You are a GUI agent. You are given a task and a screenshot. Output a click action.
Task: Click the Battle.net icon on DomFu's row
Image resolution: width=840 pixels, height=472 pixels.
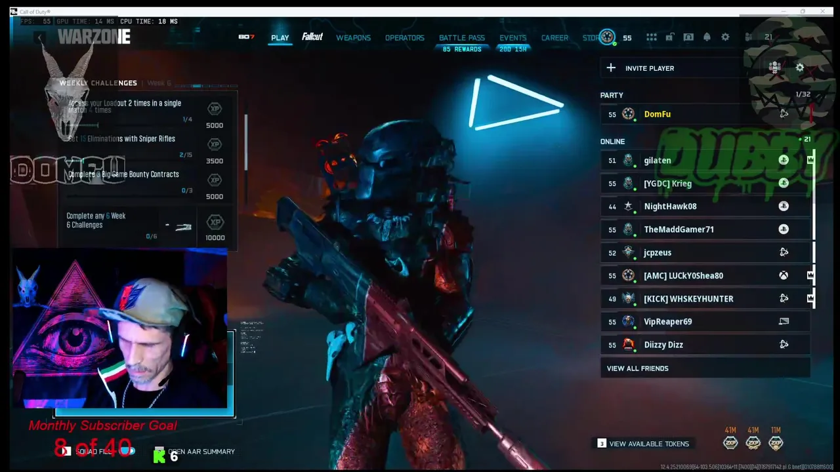[784, 113]
